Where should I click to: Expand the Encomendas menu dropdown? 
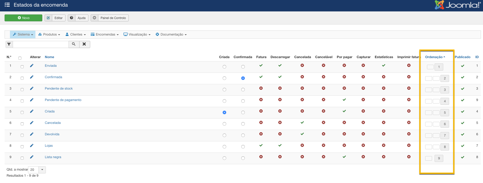coord(105,35)
